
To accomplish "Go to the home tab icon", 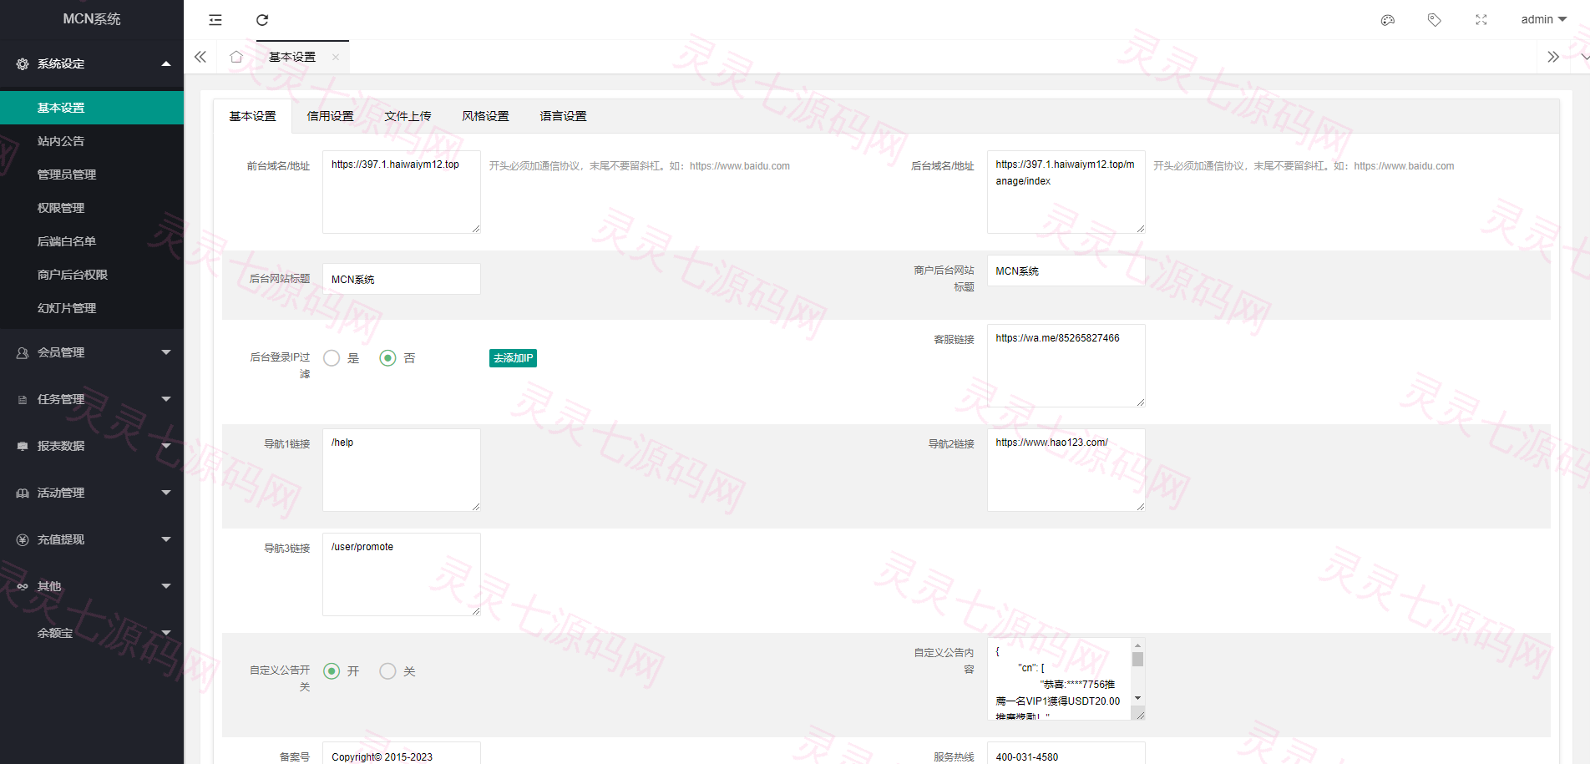I will [x=236, y=57].
